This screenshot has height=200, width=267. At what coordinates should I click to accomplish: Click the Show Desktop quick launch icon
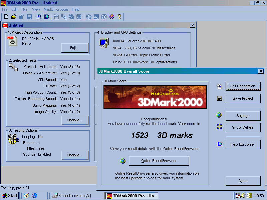pyautogui.click(x=27, y=196)
